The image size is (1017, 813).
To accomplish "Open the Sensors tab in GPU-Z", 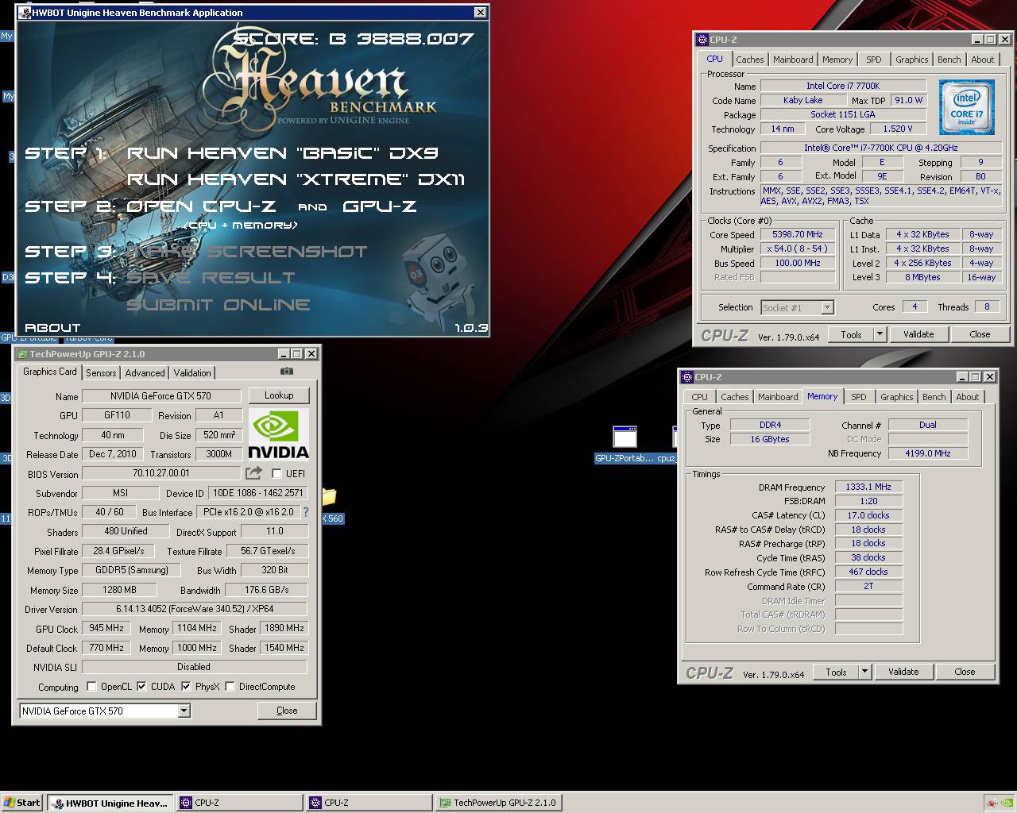I will pos(101,372).
